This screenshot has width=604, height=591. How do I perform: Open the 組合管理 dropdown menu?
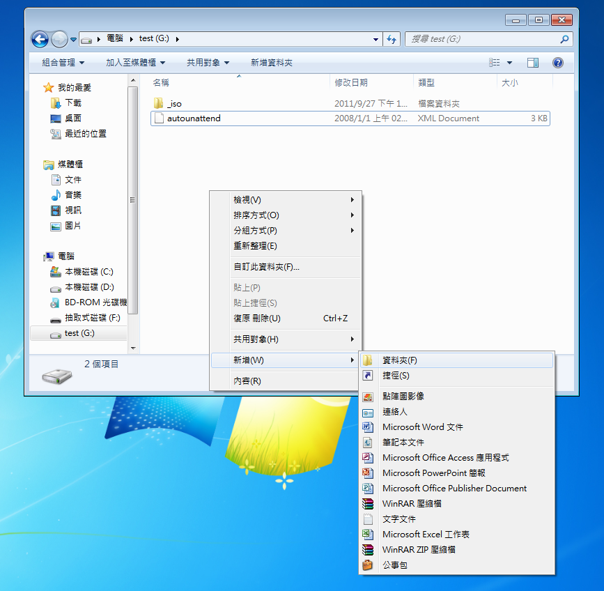63,63
